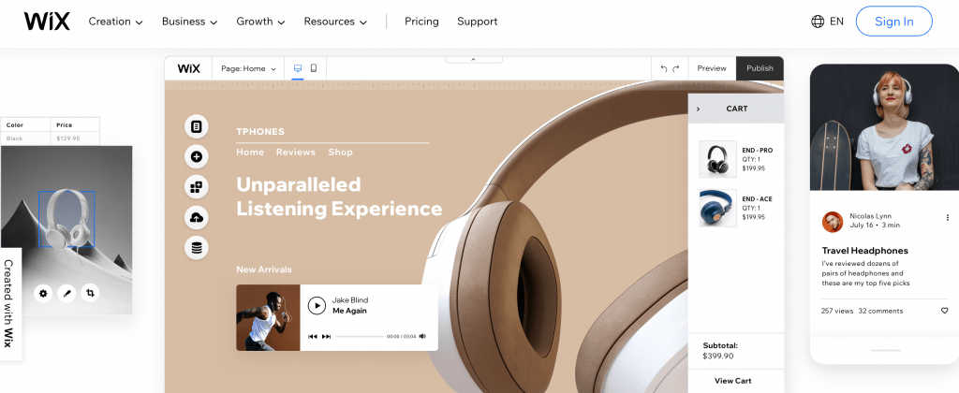Click the 257 views count

[836, 311]
